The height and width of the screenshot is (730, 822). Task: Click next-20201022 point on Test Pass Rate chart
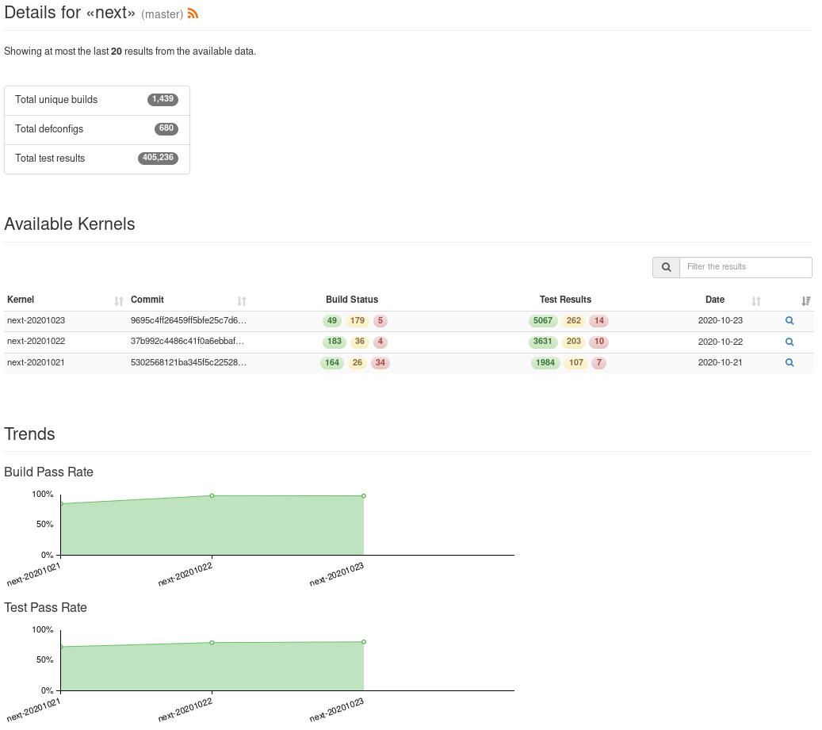click(212, 643)
